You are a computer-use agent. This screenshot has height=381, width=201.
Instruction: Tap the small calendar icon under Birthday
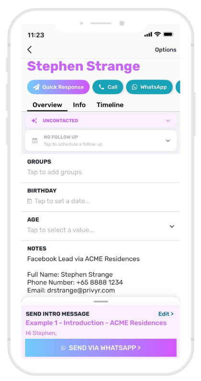click(29, 201)
